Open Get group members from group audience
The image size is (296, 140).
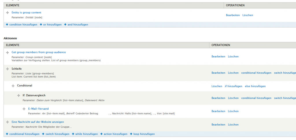(x=38, y=52)
